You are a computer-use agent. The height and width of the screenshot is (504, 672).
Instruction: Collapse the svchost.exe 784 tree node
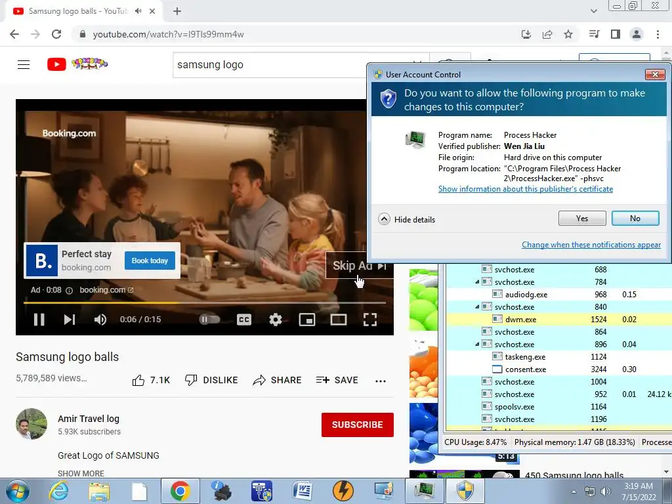tap(477, 282)
